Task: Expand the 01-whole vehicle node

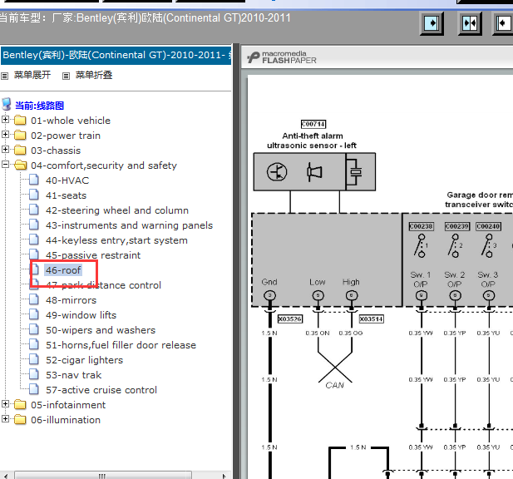Action: click(x=5, y=120)
